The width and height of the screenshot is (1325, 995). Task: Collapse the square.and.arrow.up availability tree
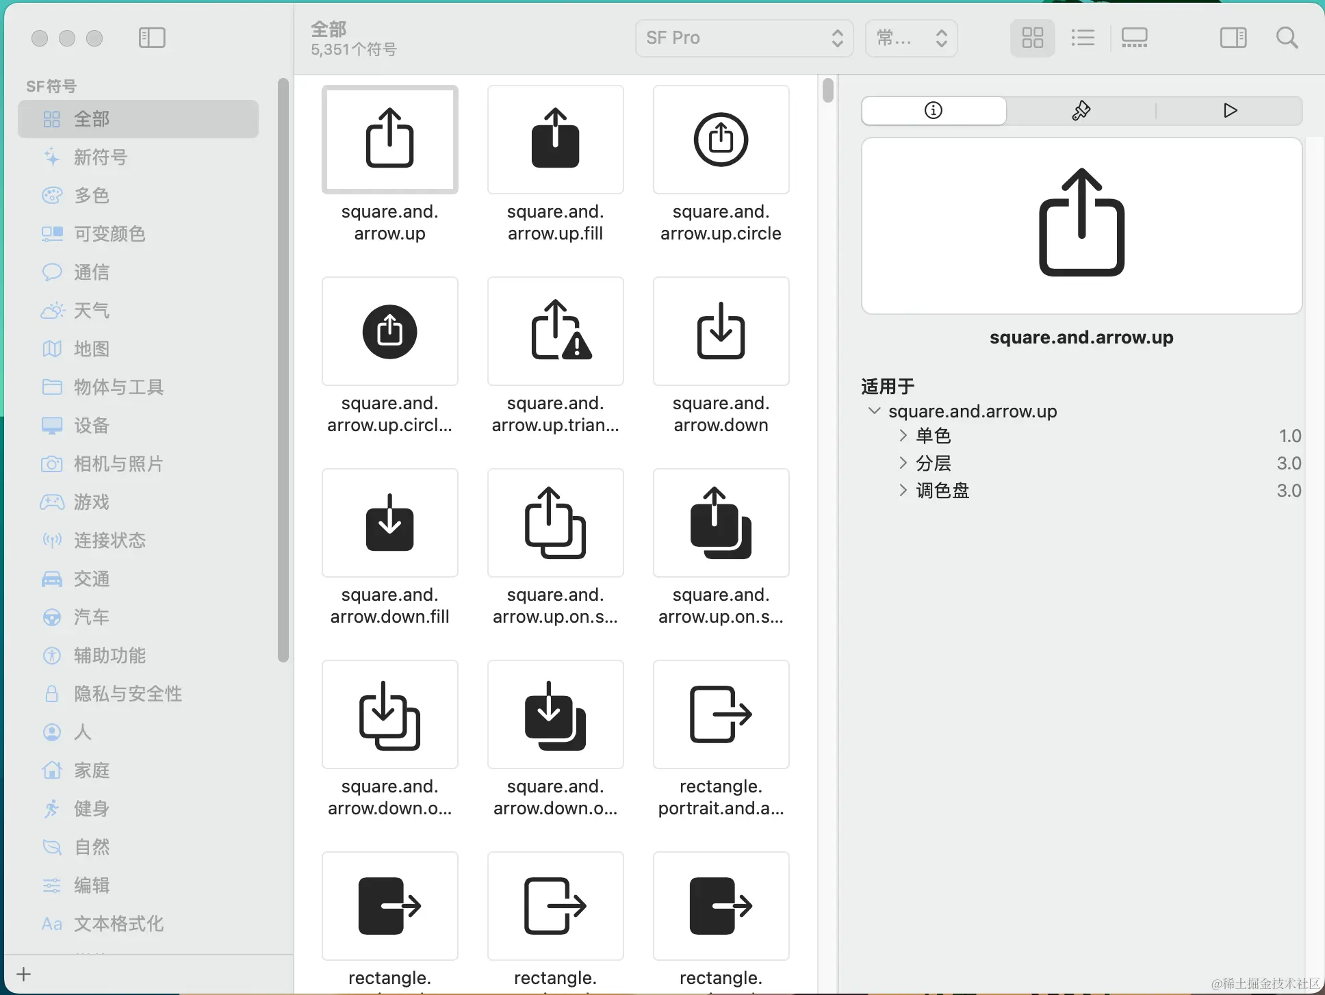[874, 411]
